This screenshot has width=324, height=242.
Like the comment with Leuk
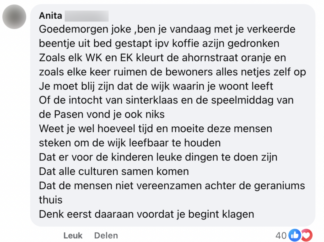73,235
